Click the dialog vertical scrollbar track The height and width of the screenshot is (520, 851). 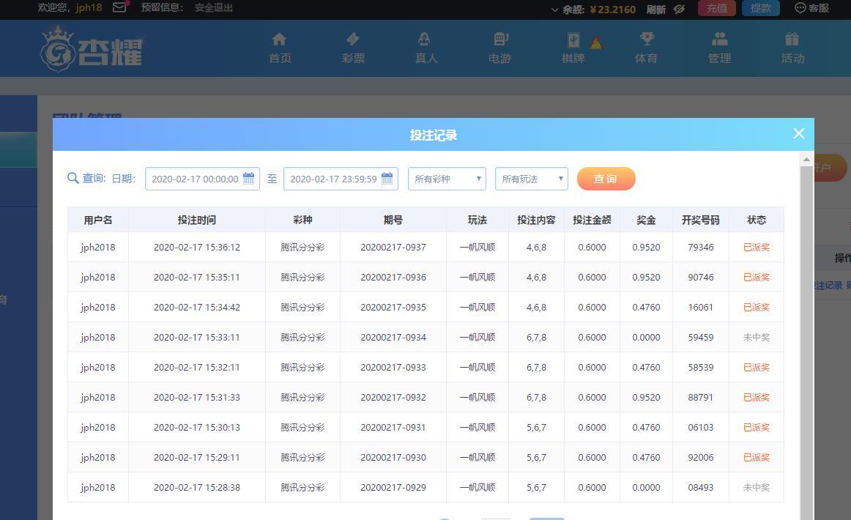click(x=806, y=342)
